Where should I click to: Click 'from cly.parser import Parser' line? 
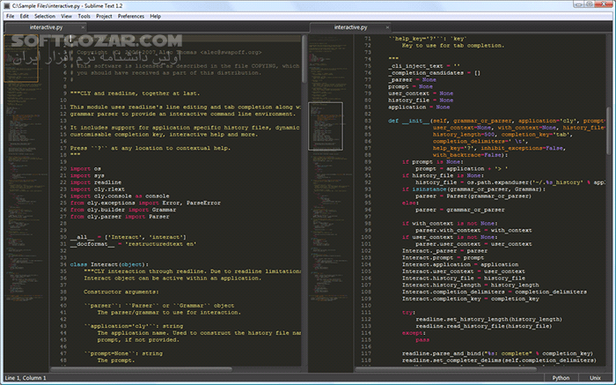(120, 217)
